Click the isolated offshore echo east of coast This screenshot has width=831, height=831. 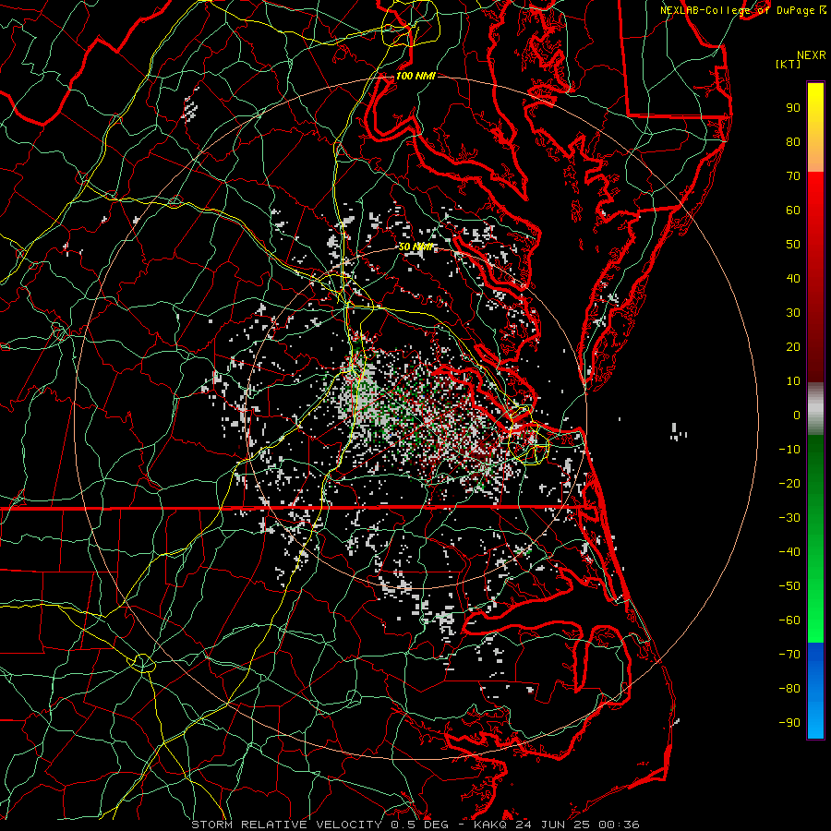678,432
